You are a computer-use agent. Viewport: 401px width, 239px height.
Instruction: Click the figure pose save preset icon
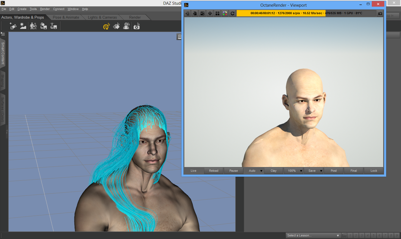(x=53, y=26)
